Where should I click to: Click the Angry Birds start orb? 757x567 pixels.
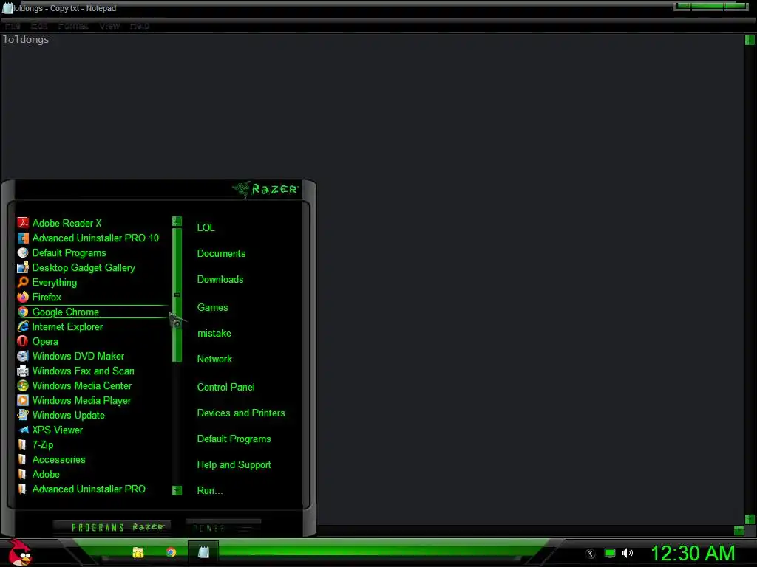point(19,552)
